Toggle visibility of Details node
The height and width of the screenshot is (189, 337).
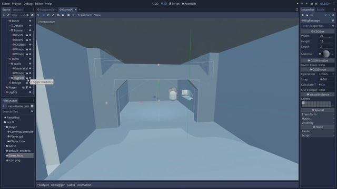(x=30, y=26)
